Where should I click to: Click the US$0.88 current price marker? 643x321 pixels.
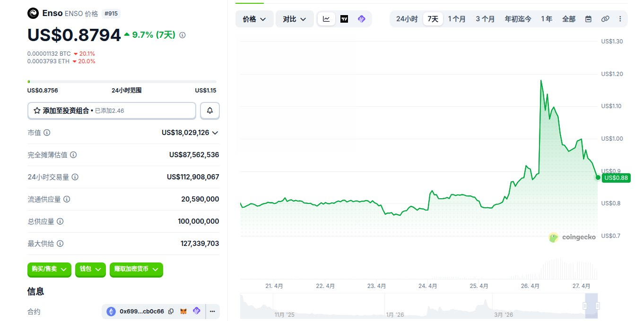pyautogui.click(x=616, y=177)
